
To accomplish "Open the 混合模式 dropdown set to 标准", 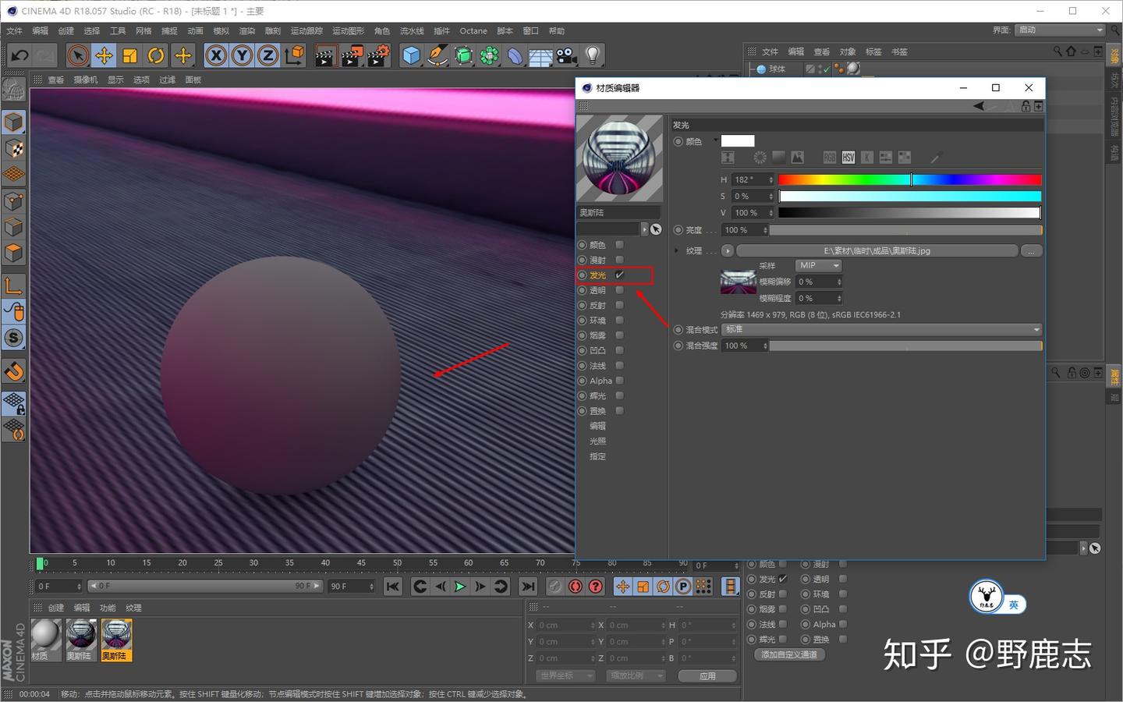I will point(881,328).
